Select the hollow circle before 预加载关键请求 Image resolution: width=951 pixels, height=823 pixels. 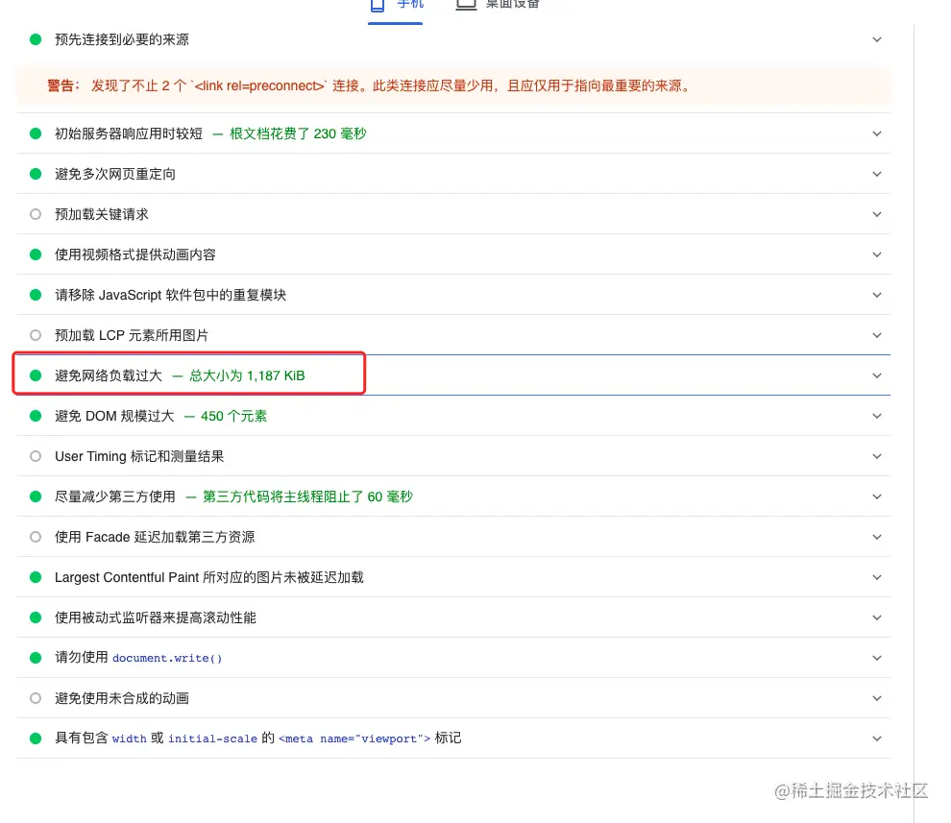36,214
